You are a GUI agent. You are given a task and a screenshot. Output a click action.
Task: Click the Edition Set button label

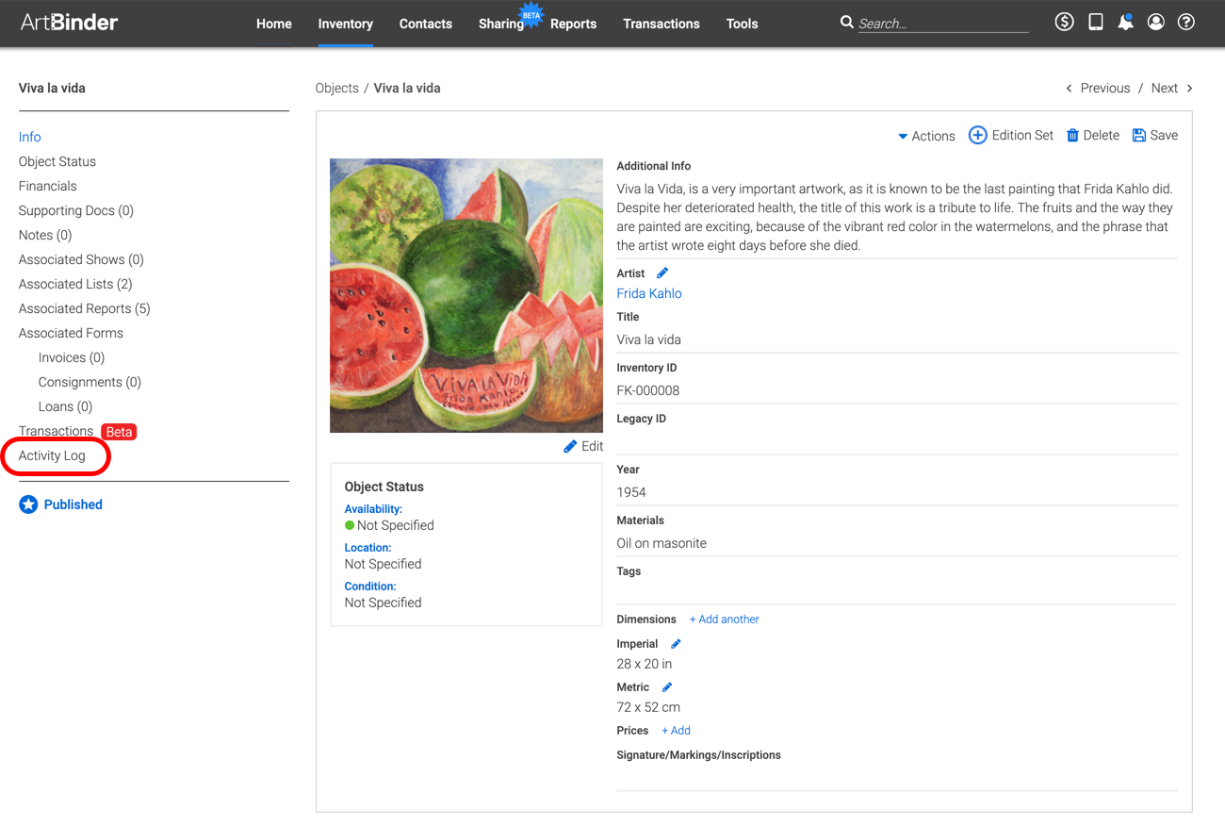tap(1022, 135)
